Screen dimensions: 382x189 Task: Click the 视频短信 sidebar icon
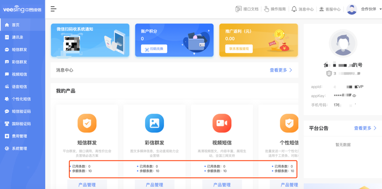pos(7,74)
